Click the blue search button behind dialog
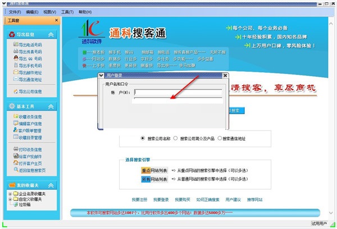 tap(236, 110)
